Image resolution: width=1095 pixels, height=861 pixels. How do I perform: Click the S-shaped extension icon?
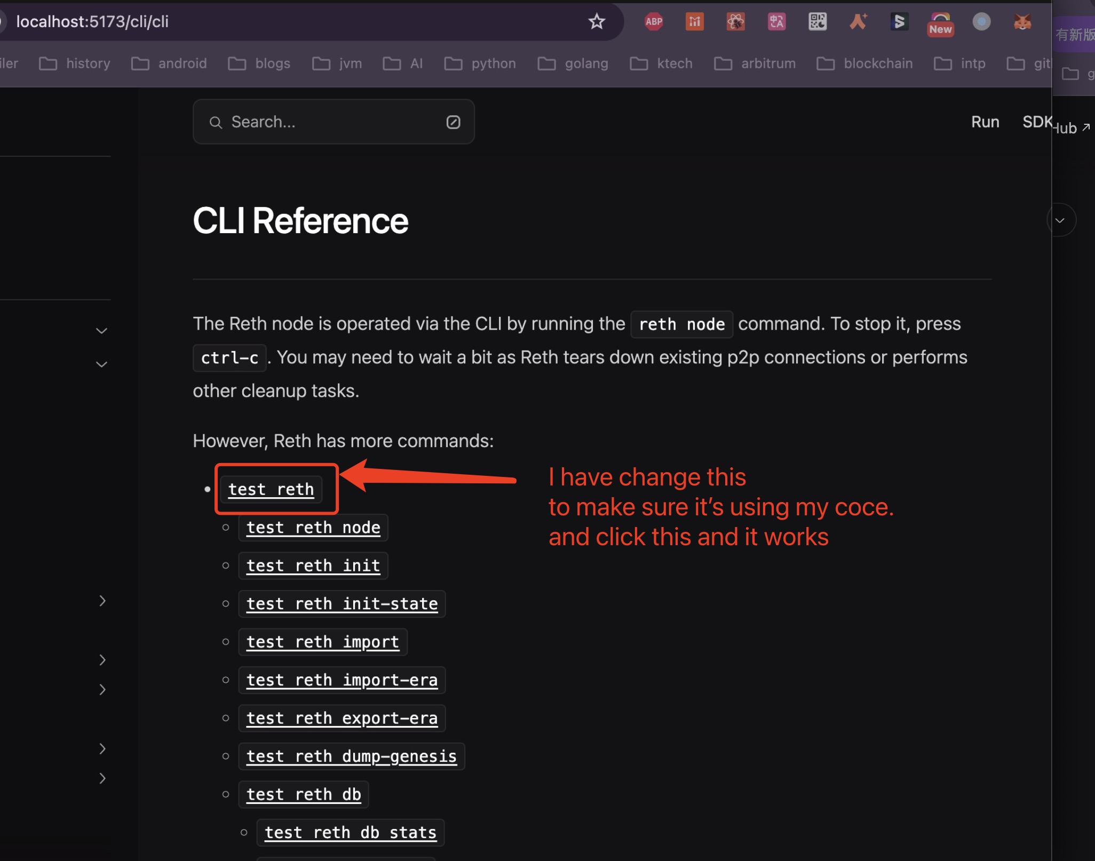(899, 21)
